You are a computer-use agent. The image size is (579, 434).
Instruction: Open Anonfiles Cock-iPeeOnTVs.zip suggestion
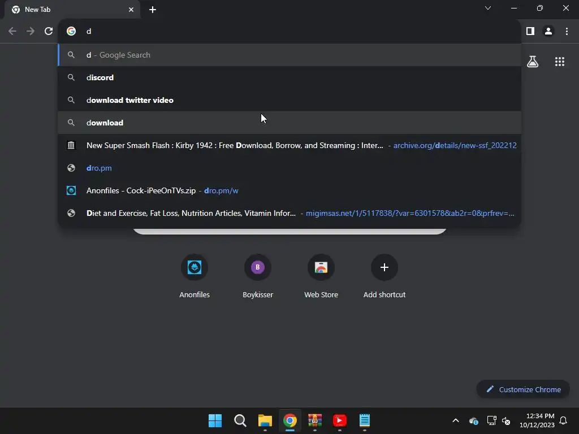tap(289, 190)
